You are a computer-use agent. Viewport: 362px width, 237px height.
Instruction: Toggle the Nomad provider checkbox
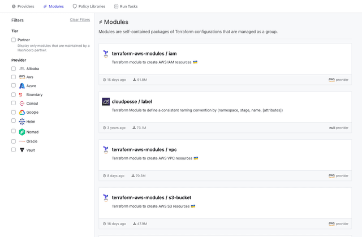tap(14, 131)
